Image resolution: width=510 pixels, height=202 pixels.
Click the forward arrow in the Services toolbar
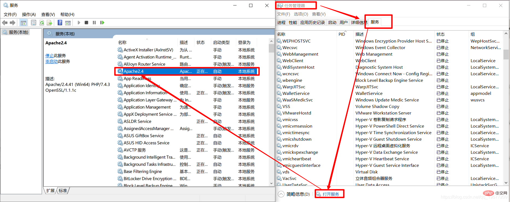[13, 23]
